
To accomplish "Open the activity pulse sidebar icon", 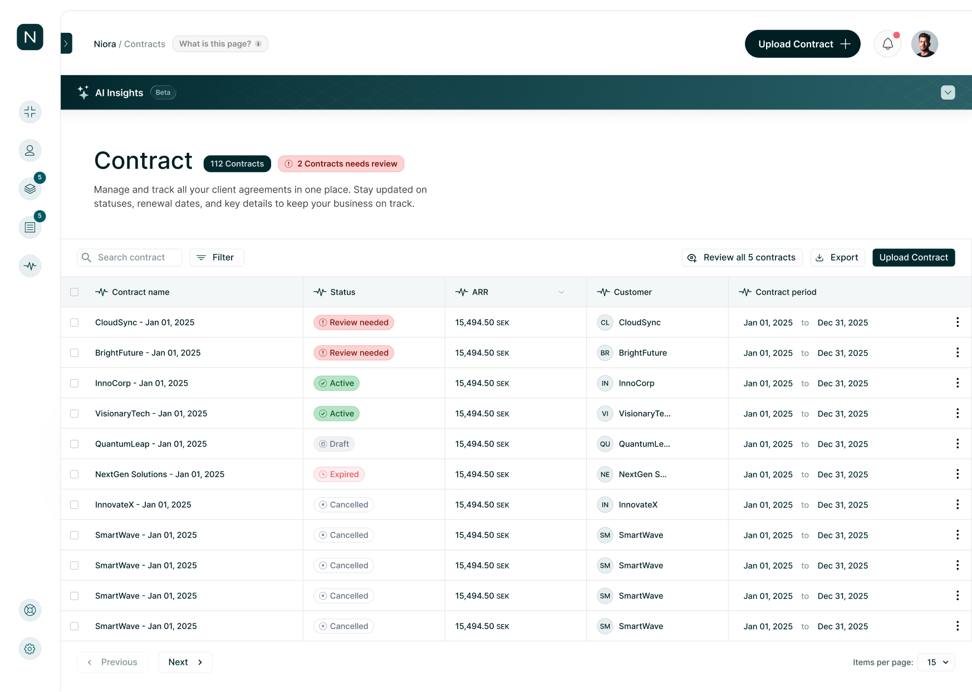I will (30, 266).
